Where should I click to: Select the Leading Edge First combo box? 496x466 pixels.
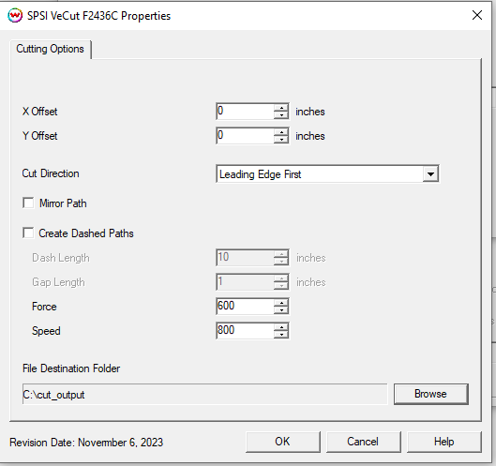click(327, 174)
